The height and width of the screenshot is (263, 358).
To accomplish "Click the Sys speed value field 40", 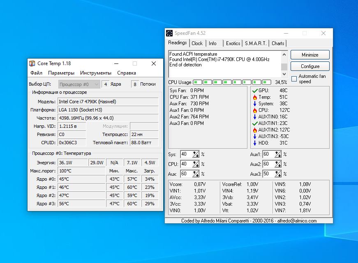I will pyautogui.click(x=187, y=154).
